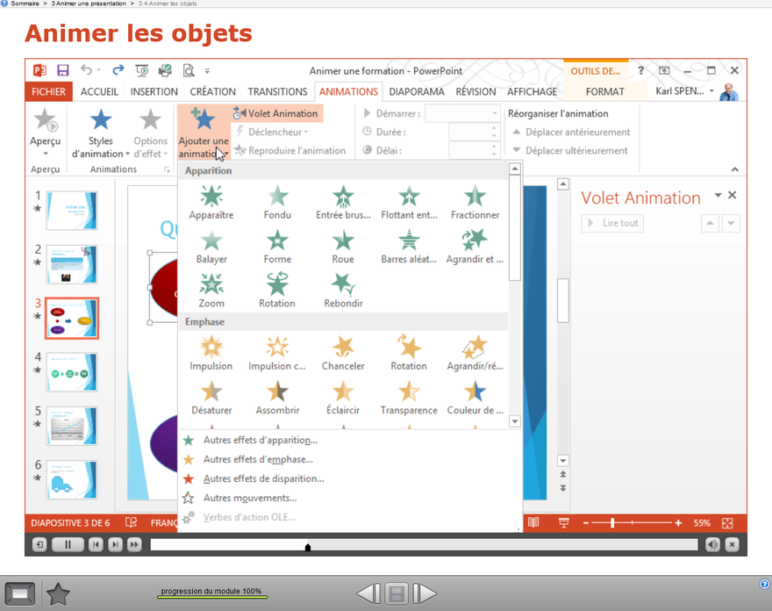Viewport: 772px width, 611px height.
Task: Apply the Roue animation effect
Action: point(343,245)
